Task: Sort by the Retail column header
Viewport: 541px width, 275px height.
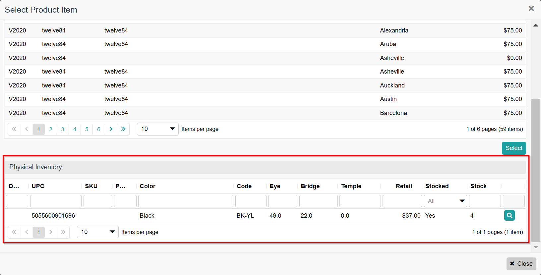Action: coord(404,186)
